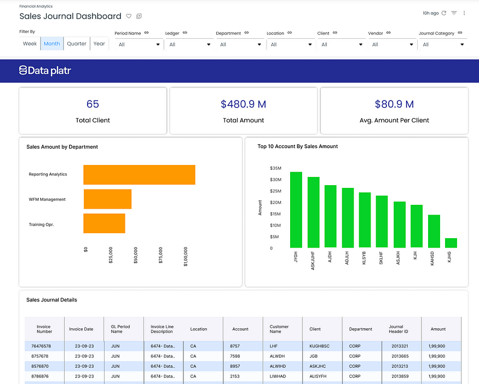
Task: Select the Year filter tab
Action: pyautogui.click(x=99, y=44)
